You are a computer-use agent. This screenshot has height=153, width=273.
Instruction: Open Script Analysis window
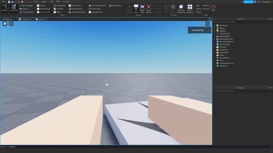[x=44, y=8]
